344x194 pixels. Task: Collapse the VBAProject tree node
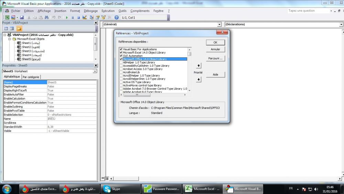4,35
